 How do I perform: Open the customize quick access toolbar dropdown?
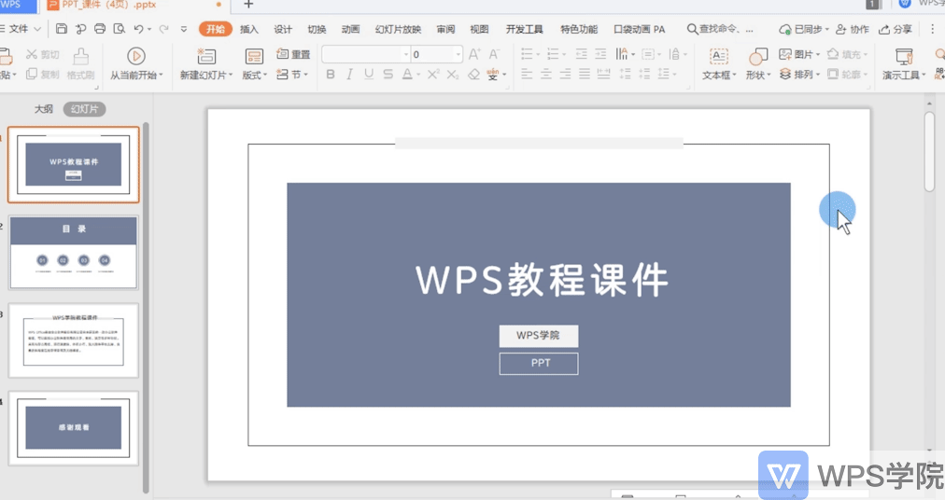pos(184,28)
